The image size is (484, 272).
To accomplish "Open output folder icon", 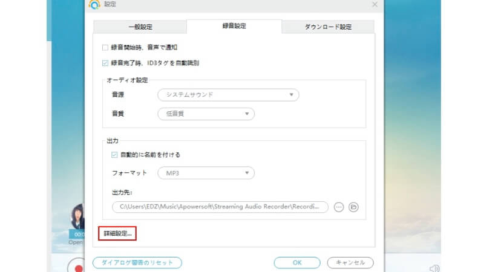I will (353, 207).
